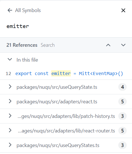Viewport: 132px width, 154px height.
Task: Click the count badge 3 for patch-history.ts
Action: coord(122,116)
